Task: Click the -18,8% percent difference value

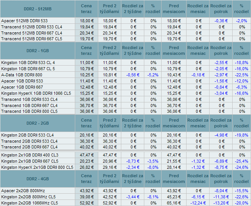Action: pos(241,63)
